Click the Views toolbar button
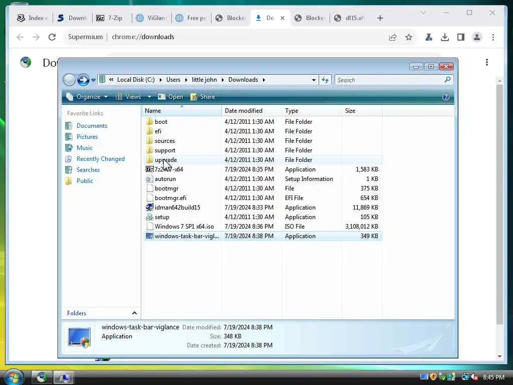This screenshot has width=513, height=385. [x=128, y=97]
